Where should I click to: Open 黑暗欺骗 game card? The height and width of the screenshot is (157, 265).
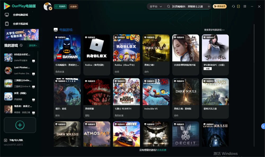pyautogui.click(x=97, y=98)
